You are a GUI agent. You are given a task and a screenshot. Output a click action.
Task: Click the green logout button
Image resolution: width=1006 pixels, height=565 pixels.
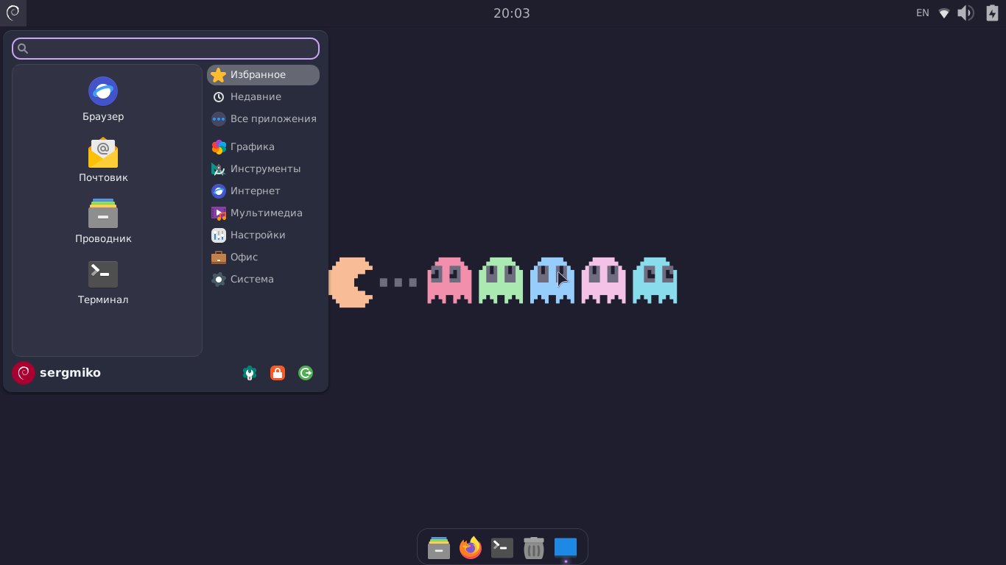pos(306,373)
